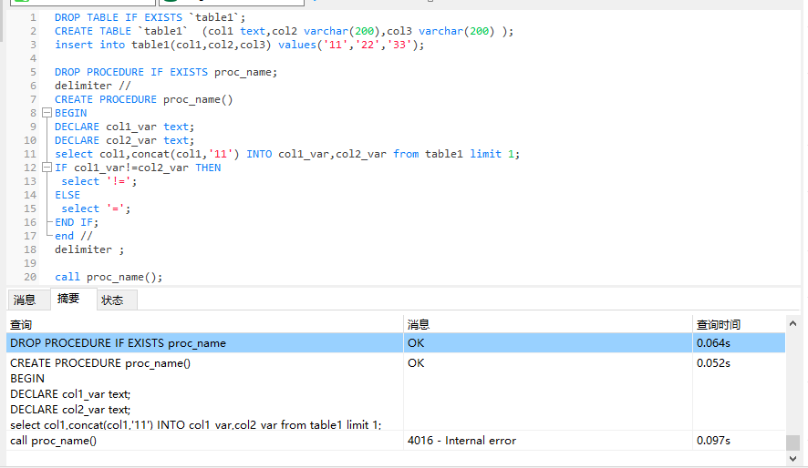Click the results vertical scrollbar thumb
Viewport: 808px width, 468px height.
(x=793, y=443)
